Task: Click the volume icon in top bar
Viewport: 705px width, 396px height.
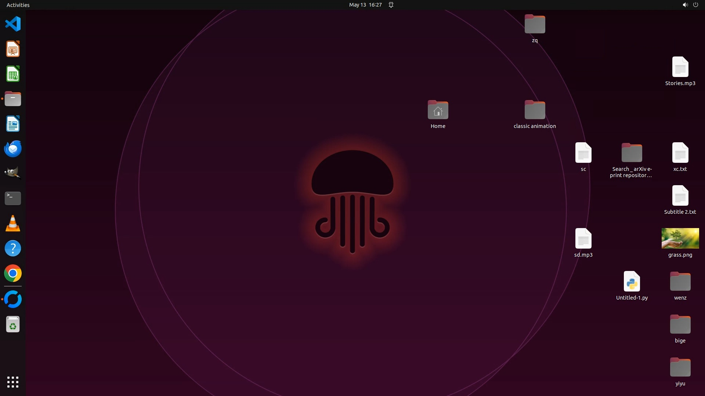Action: (x=685, y=5)
